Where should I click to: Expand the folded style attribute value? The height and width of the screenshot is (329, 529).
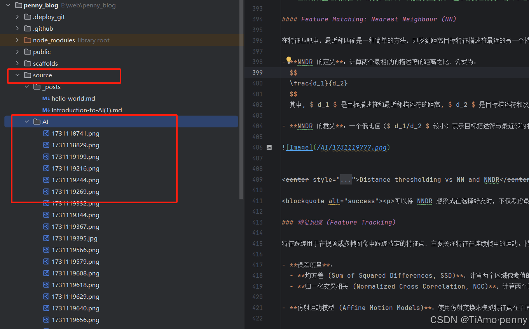point(346,180)
